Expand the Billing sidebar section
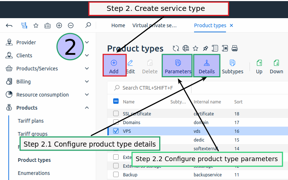 87,82
